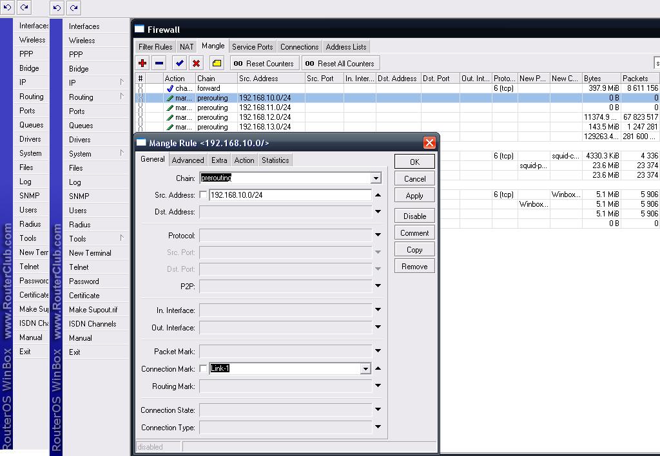The height and width of the screenshot is (456, 660).
Task: Open the Connections tab
Action: click(299, 46)
